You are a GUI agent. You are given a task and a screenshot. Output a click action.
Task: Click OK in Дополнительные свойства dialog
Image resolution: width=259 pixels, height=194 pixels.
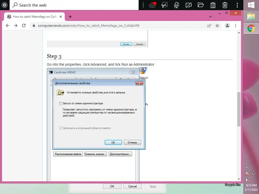[x=113, y=142]
